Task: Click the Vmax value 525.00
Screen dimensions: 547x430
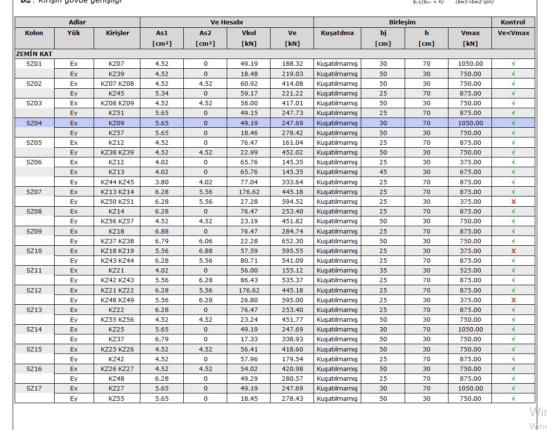Action: click(x=470, y=270)
